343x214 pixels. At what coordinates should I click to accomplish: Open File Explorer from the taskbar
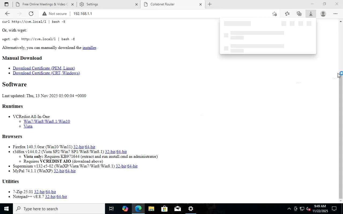[151, 209]
